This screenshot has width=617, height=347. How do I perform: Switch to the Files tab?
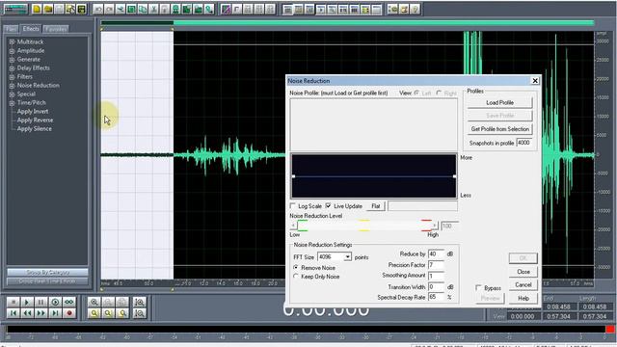11,29
